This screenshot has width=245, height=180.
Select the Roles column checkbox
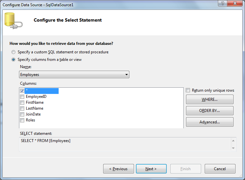point(22,120)
